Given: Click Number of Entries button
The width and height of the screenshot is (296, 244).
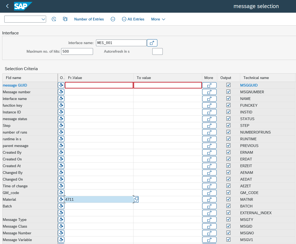Looking at the screenshot, I should coord(89,19).
